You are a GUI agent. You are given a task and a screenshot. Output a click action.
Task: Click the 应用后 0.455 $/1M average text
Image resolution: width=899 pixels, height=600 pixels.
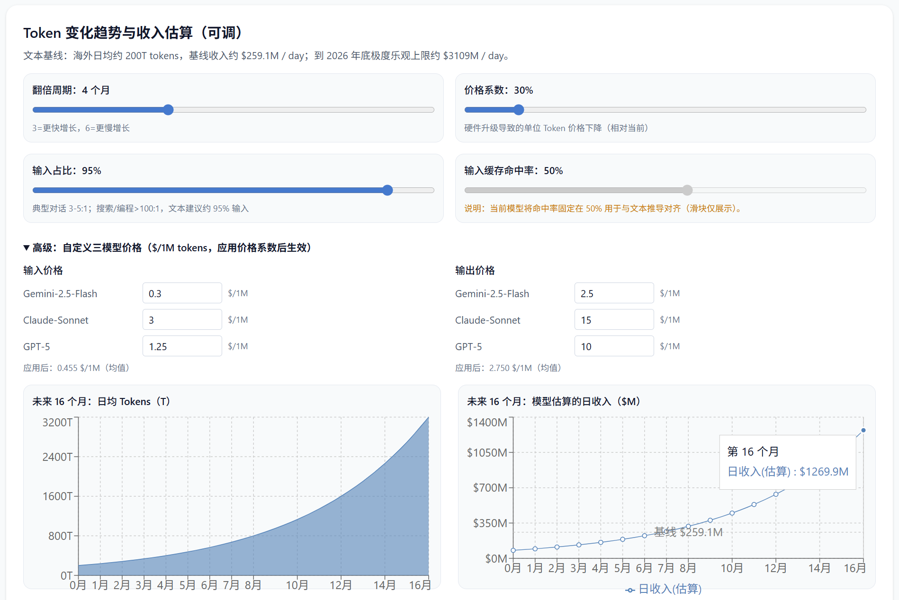76,368
